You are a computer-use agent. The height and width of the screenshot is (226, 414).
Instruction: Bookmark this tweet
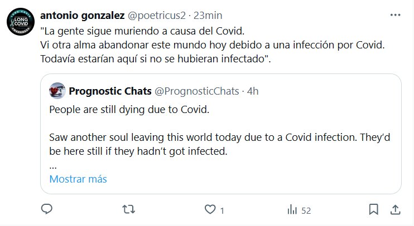tap(374, 210)
